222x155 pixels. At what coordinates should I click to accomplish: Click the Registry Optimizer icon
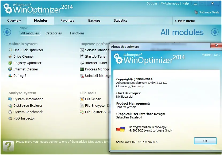(10, 63)
